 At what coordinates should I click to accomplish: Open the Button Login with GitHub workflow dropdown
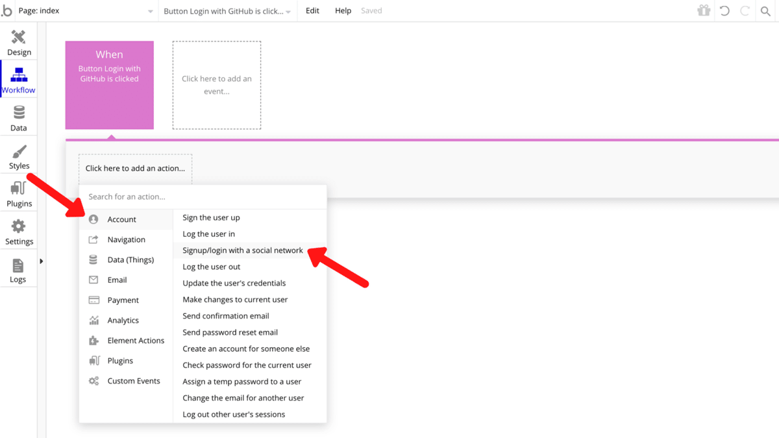point(227,11)
